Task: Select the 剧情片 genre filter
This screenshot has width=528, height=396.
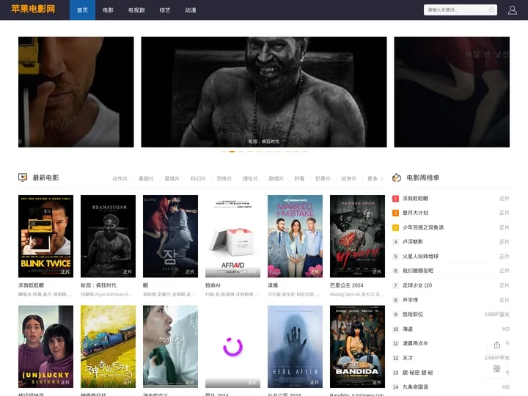Action: [x=276, y=178]
